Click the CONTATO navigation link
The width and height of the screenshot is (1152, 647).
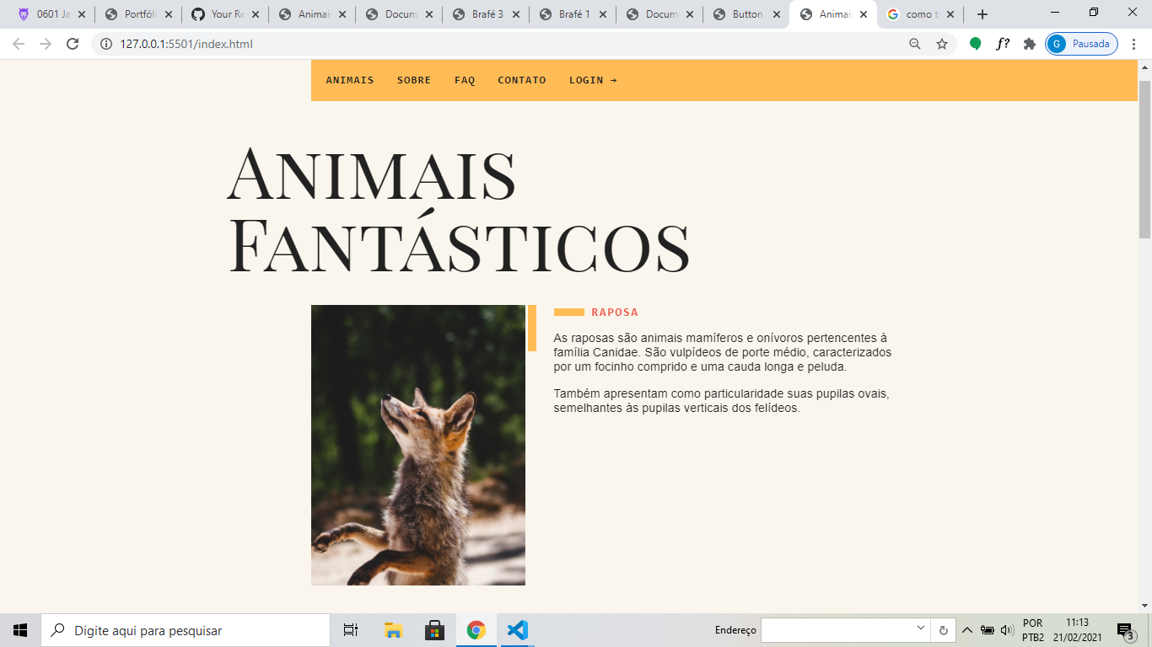click(x=522, y=80)
